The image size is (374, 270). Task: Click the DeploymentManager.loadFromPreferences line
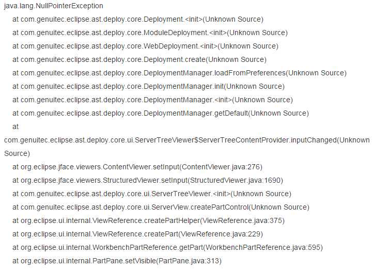click(x=179, y=73)
